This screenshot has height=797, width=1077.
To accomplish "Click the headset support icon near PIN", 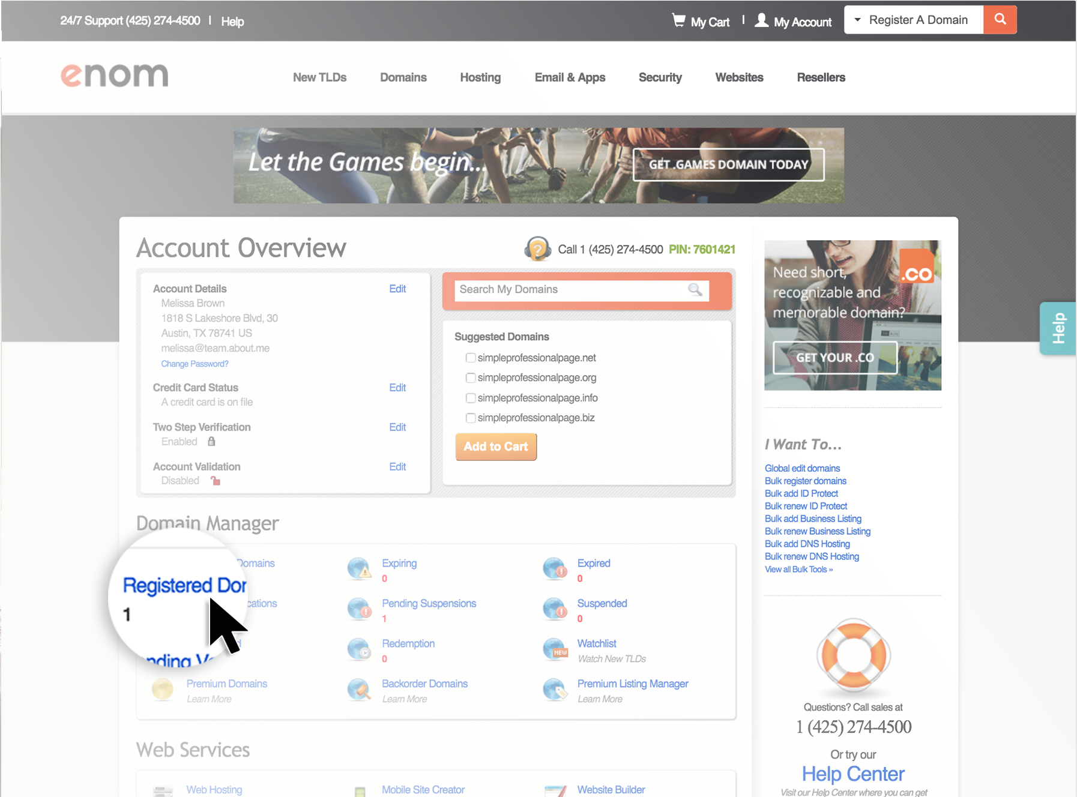I will [537, 248].
